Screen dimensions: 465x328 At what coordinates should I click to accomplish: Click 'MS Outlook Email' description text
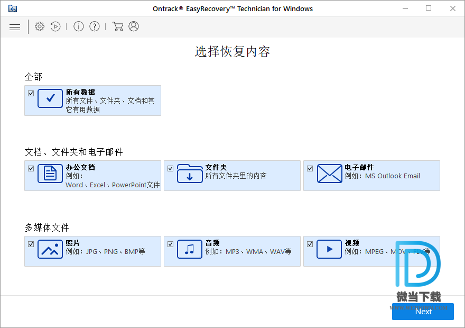tap(392, 176)
